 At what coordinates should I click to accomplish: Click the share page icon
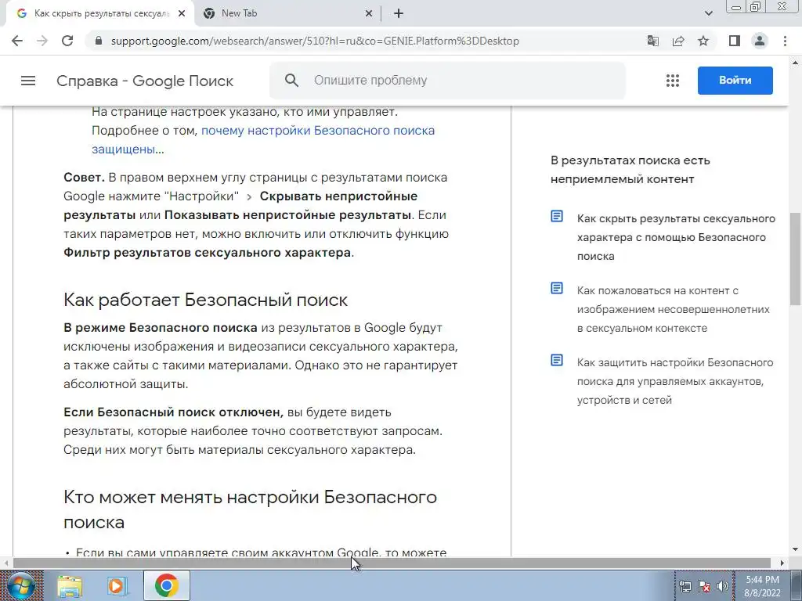click(678, 41)
